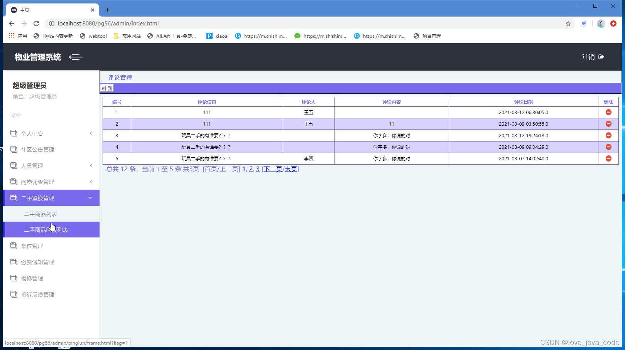Click the 刷新 refresh button
This screenshot has width=625, height=350.
[x=107, y=88]
